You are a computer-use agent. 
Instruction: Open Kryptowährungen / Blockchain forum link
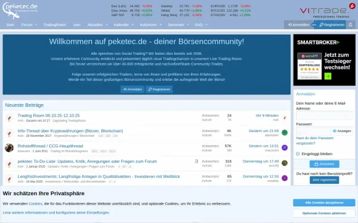click(74, 136)
